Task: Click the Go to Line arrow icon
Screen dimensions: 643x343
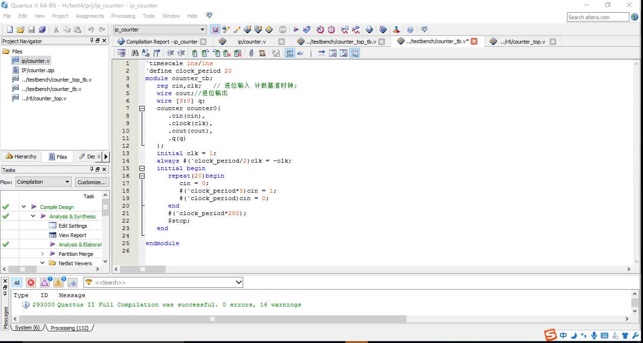Action: (x=321, y=53)
